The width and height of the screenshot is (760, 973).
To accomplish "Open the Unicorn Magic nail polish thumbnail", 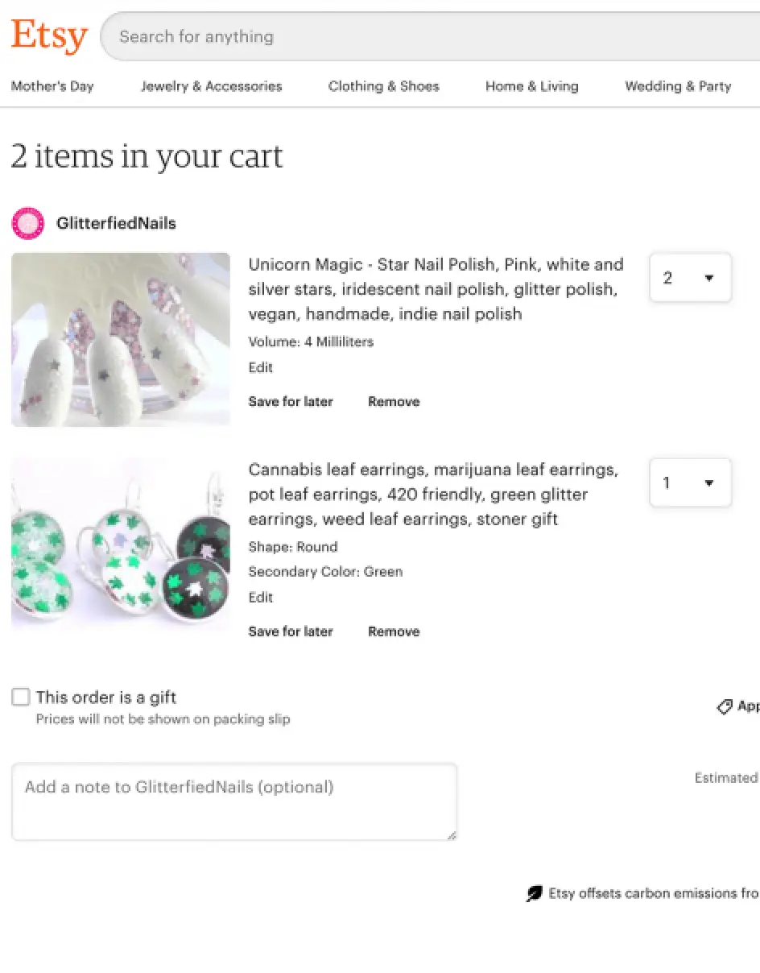I will pos(121,339).
